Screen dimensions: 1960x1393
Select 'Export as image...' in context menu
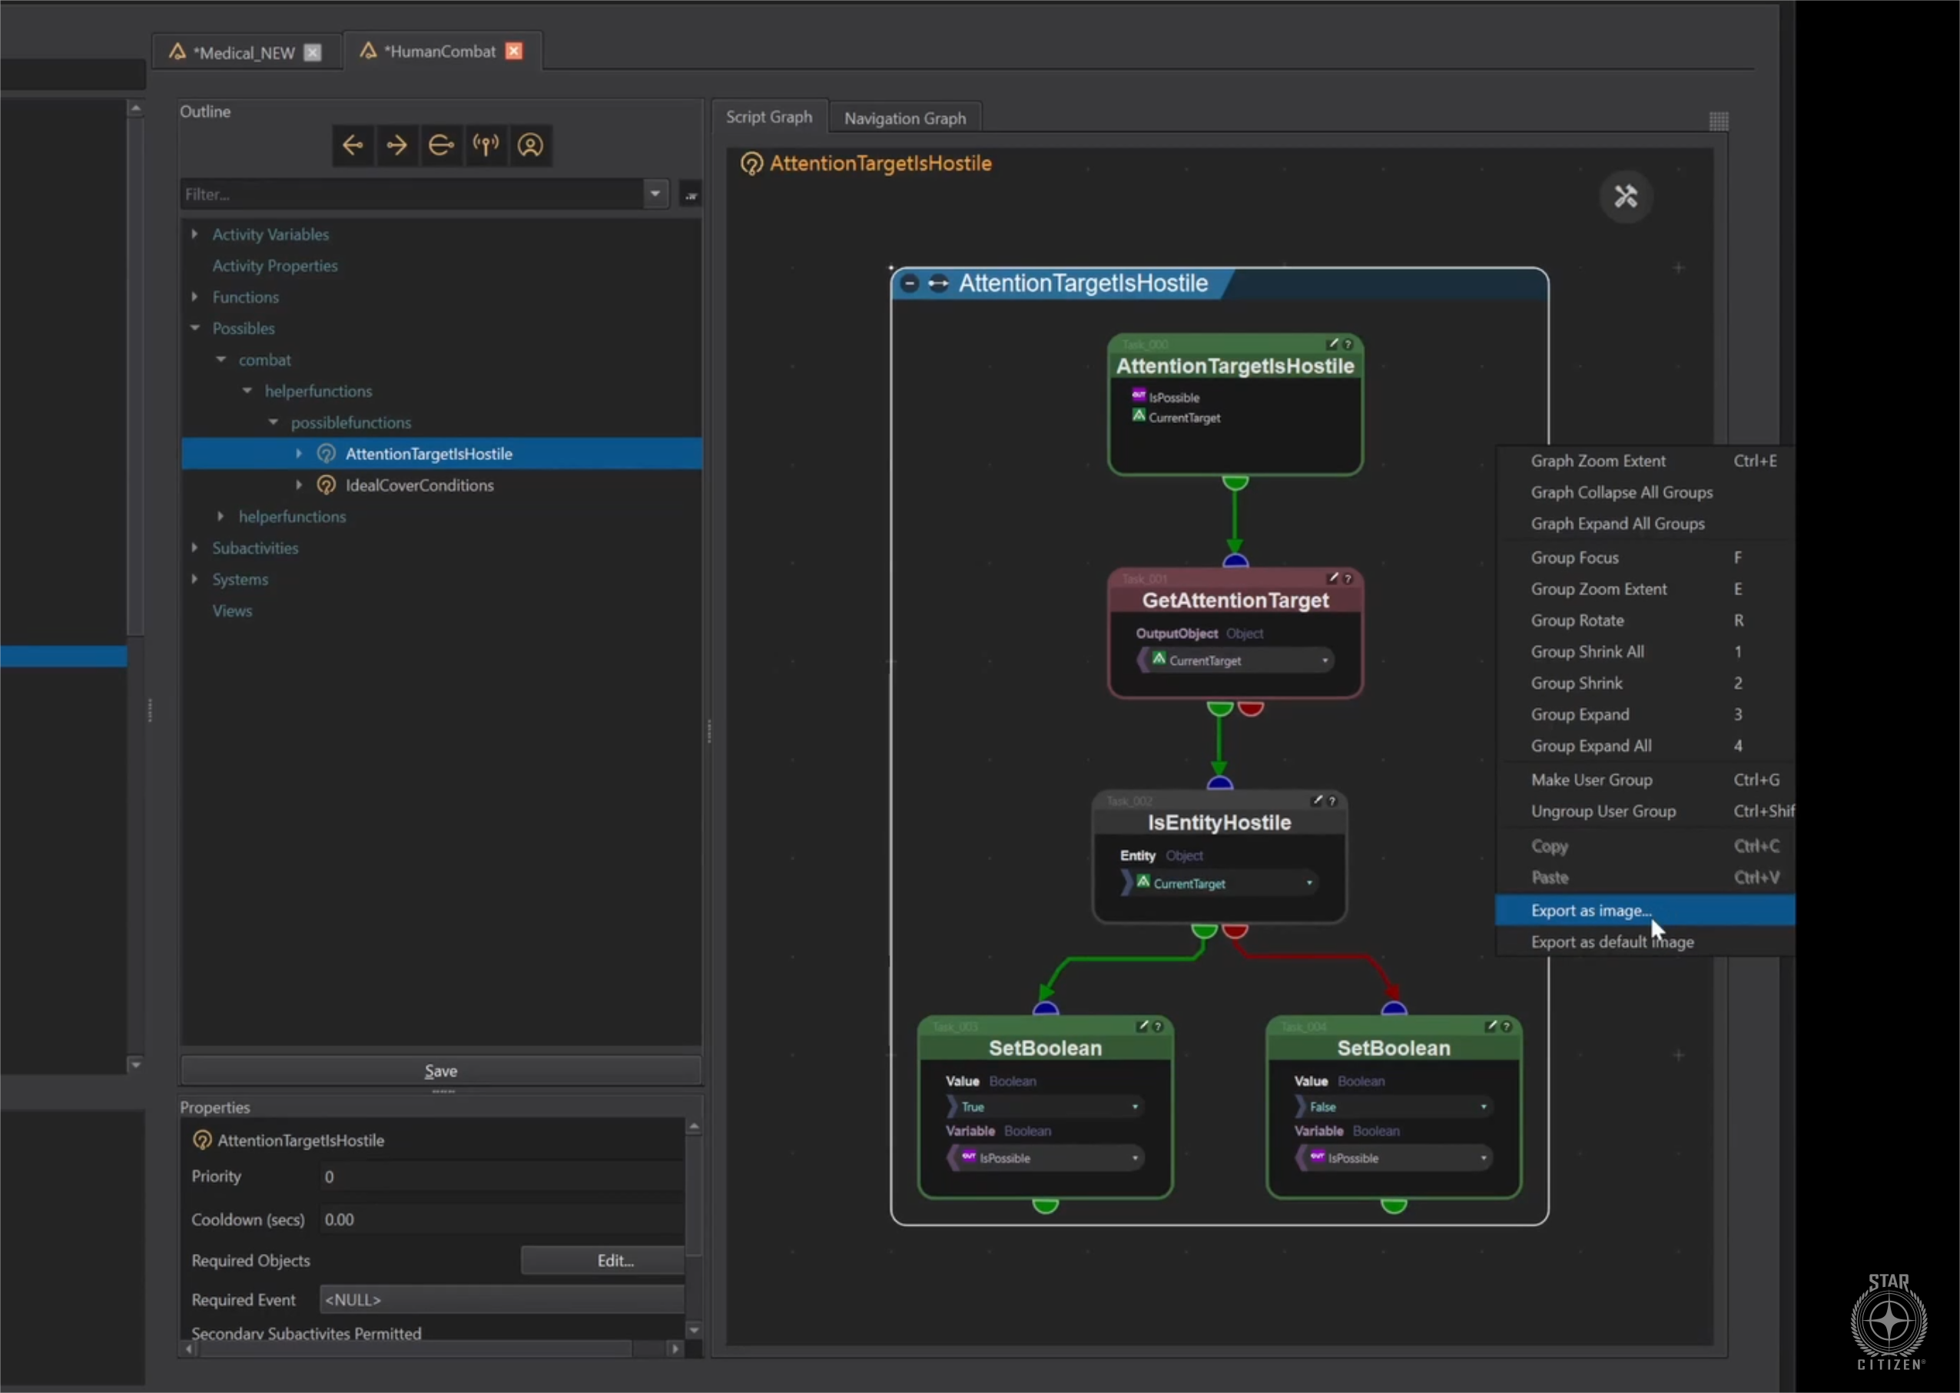tap(1590, 910)
